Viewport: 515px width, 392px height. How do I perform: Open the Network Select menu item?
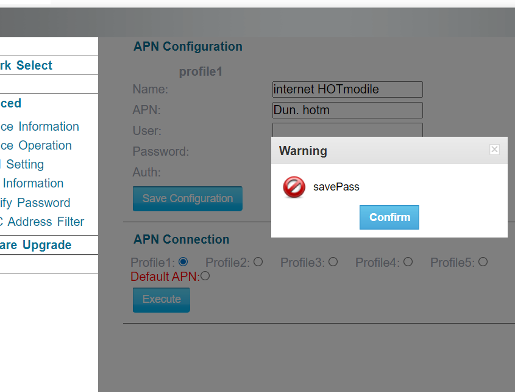26,65
